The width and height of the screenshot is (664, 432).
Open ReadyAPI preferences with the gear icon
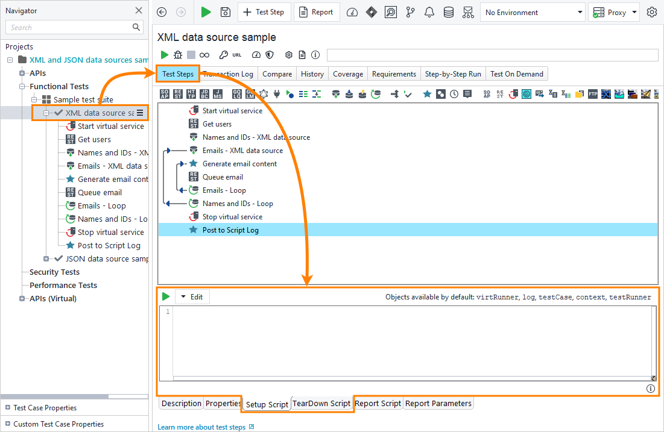pyautogui.click(x=651, y=11)
